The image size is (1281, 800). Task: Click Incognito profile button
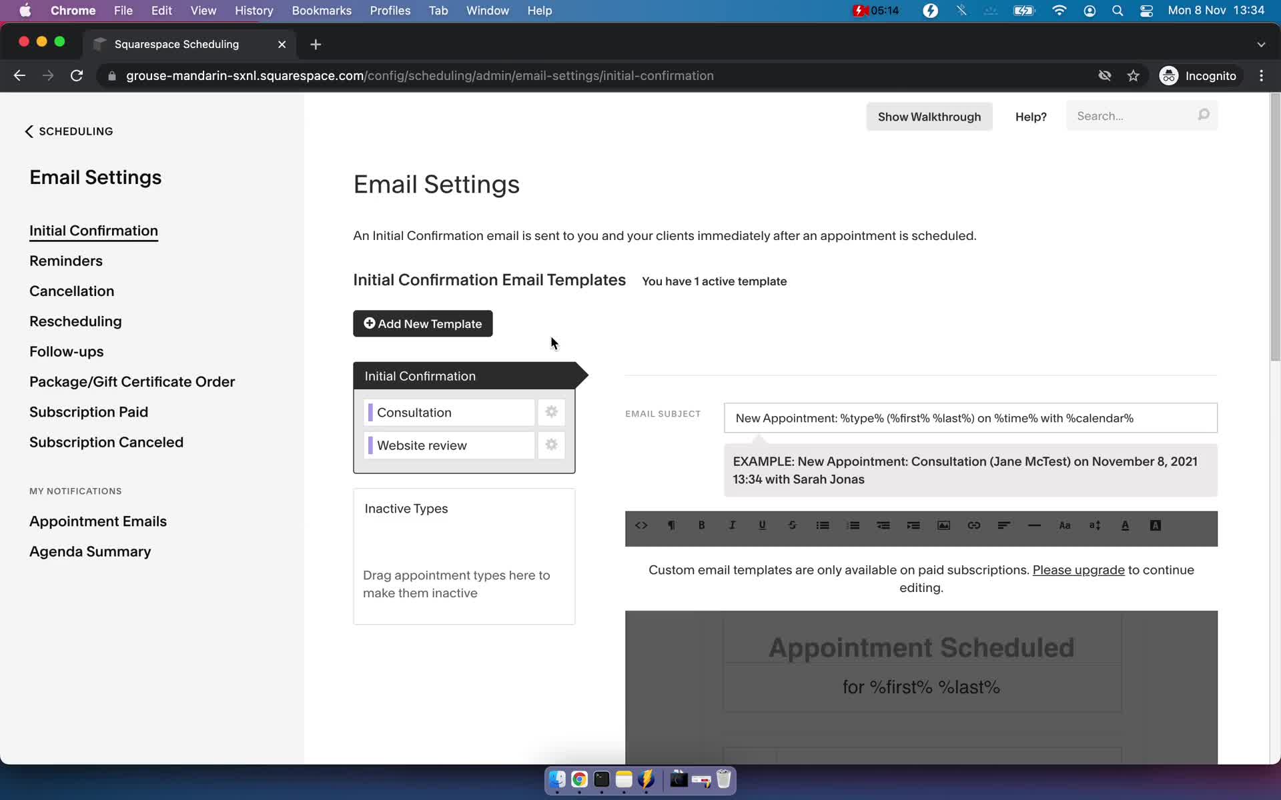pos(1198,76)
